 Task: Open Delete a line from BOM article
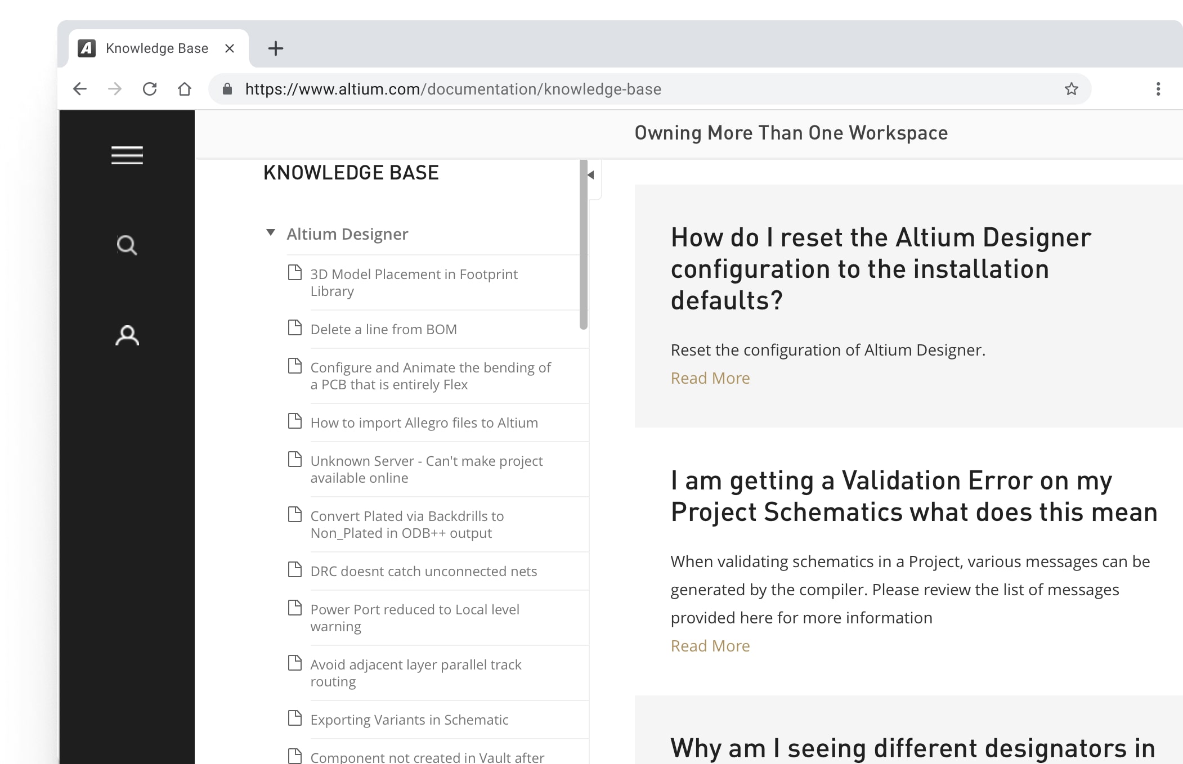[383, 329]
